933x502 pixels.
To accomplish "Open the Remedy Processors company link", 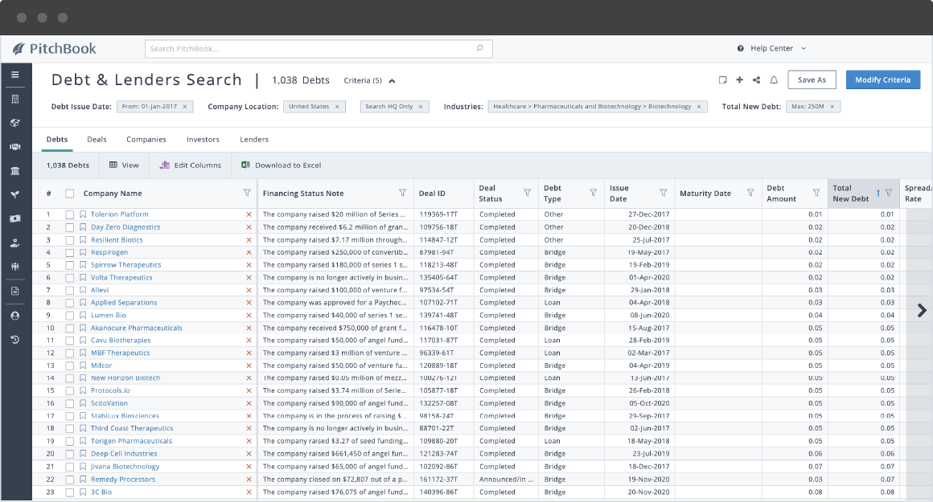I will coord(123,480).
